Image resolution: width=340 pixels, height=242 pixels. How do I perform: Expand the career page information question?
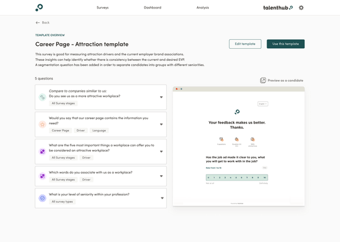click(161, 125)
